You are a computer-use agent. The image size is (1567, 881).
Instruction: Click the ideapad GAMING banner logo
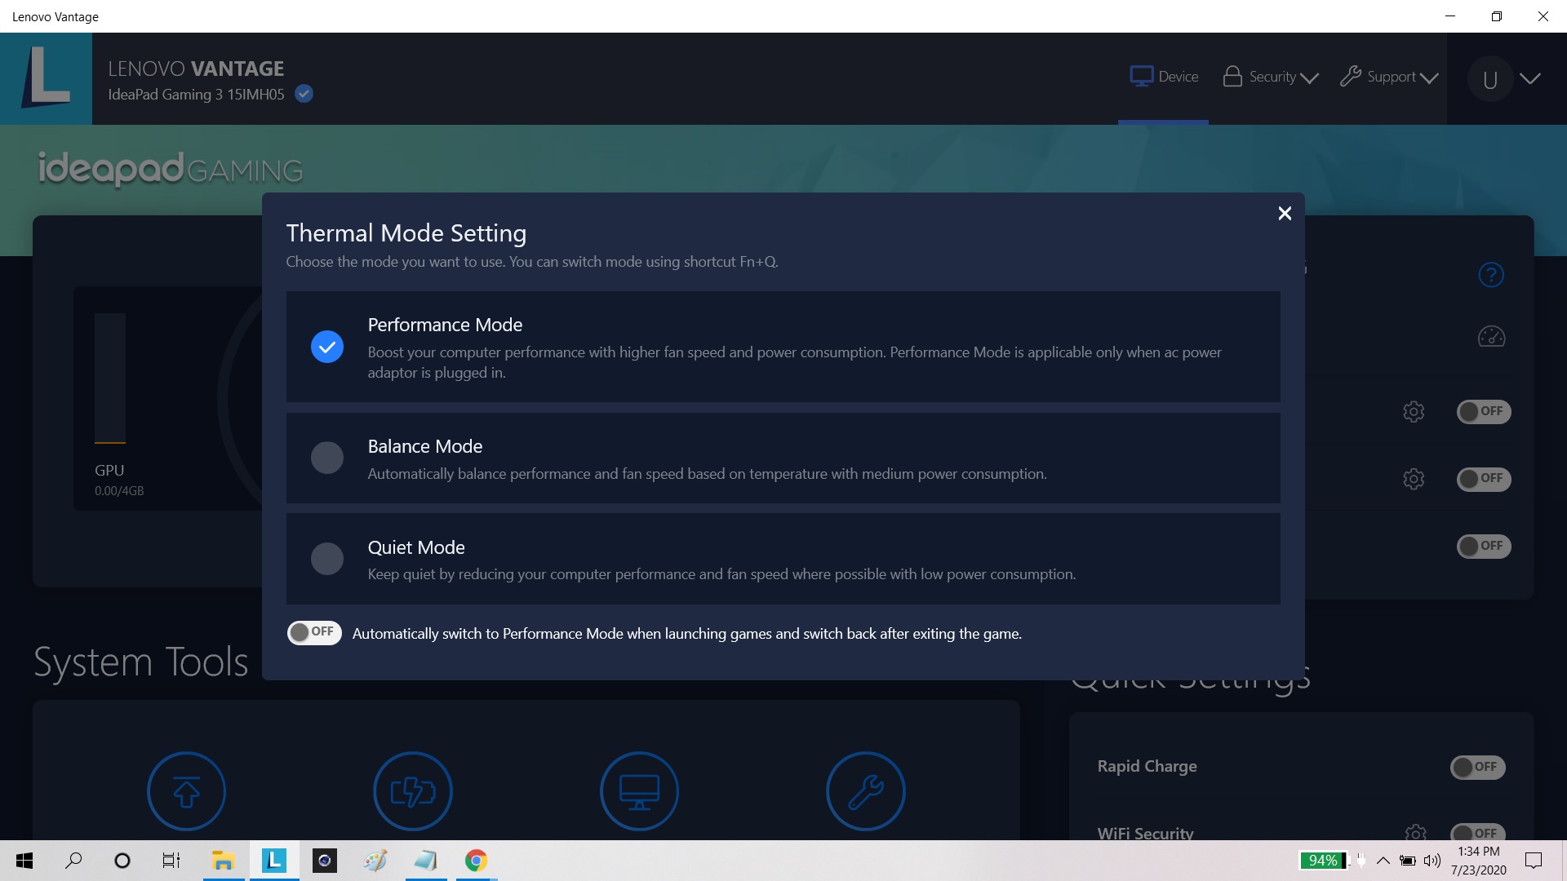tap(170, 169)
